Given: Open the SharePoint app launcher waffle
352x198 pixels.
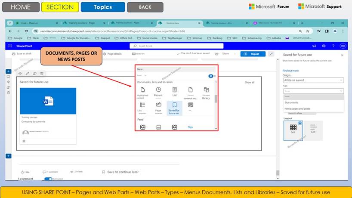Looking at the screenshot, I should point(10,46).
